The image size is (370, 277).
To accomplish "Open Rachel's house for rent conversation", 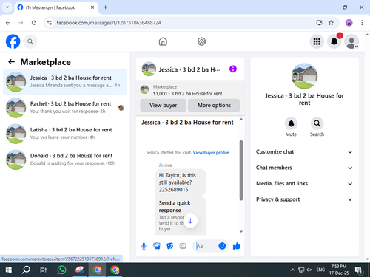I will tap(65, 108).
